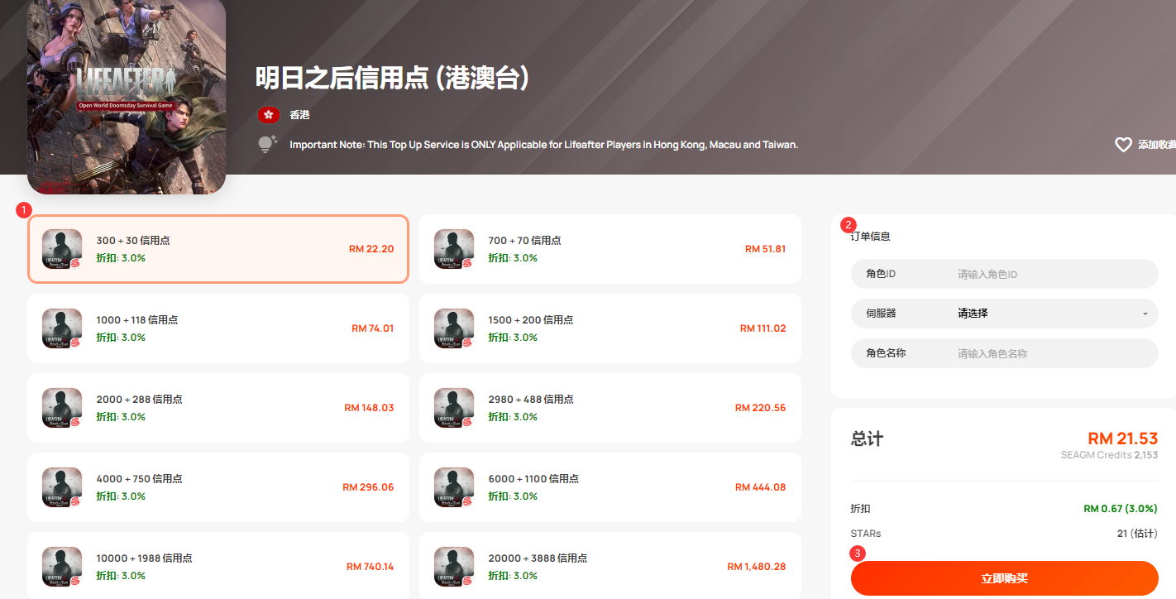This screenshot has width=1176, height=599.
Task: Click the 6000 + 1100 信用点 product icon
Action: coord(454,487)
